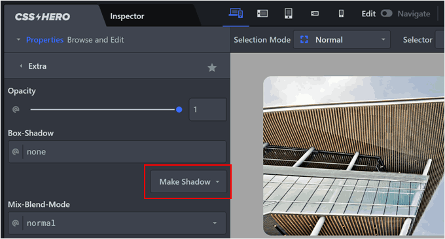Open the Make Shadow dropdown button
The image size is (445, 239).
[x=188, y=181]
